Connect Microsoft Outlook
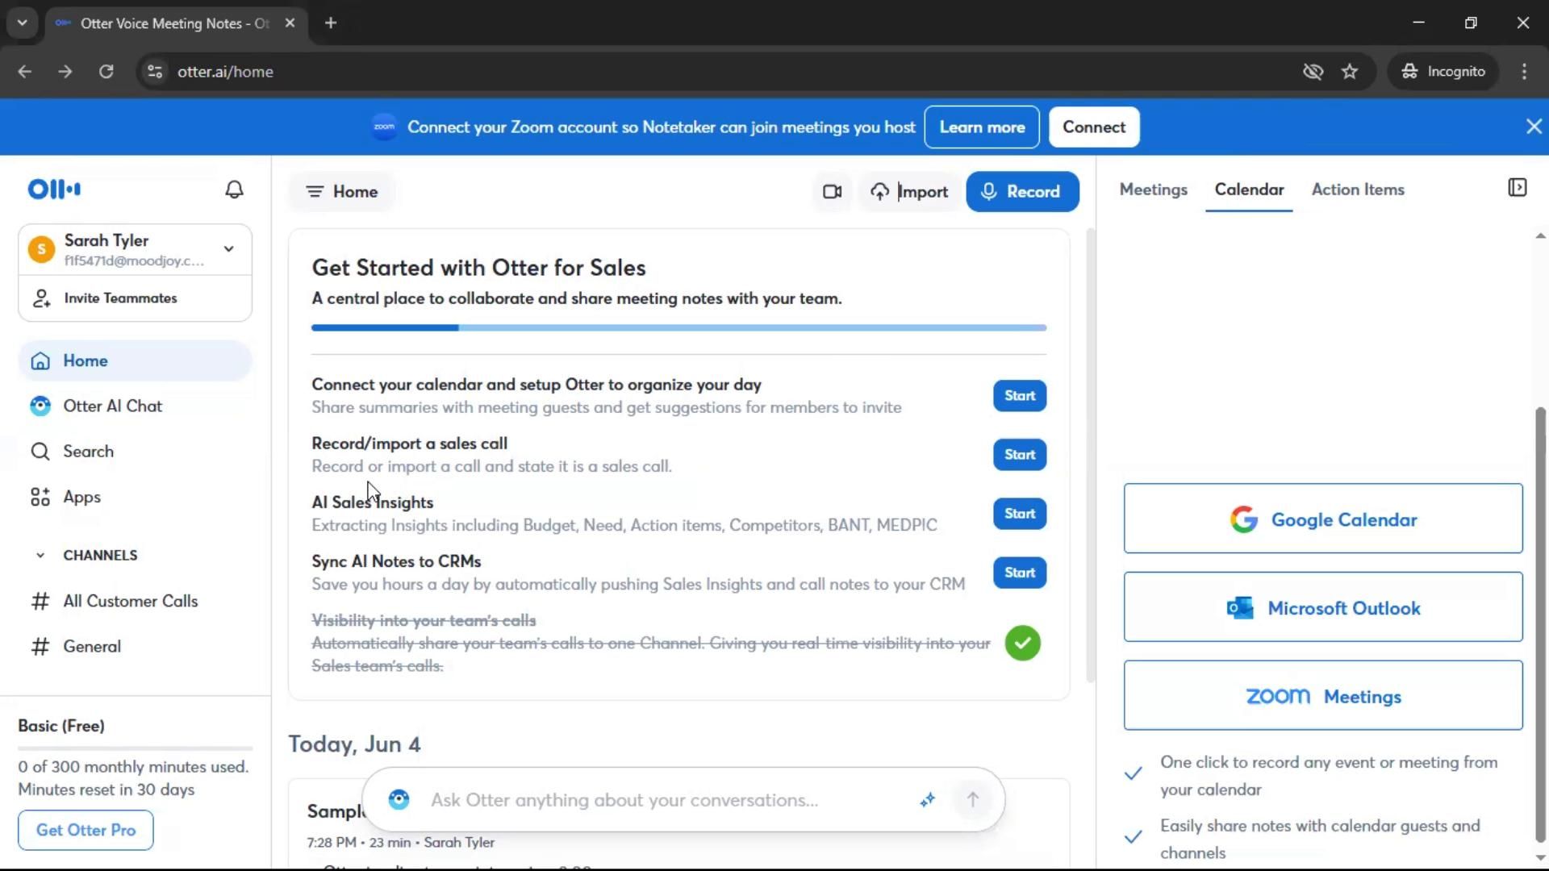Image resolution: width=1549 pixels, height=871 pixels. click(1323, 607)
